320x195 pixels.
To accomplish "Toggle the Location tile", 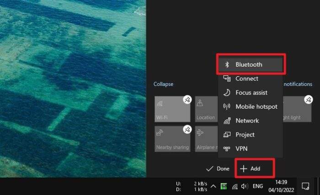I will coord(206,109).
